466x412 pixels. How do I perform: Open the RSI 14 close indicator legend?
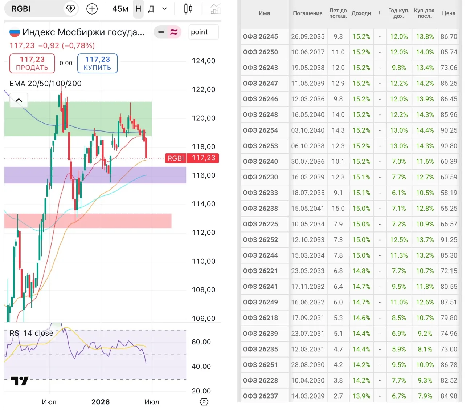click(32, 333)
